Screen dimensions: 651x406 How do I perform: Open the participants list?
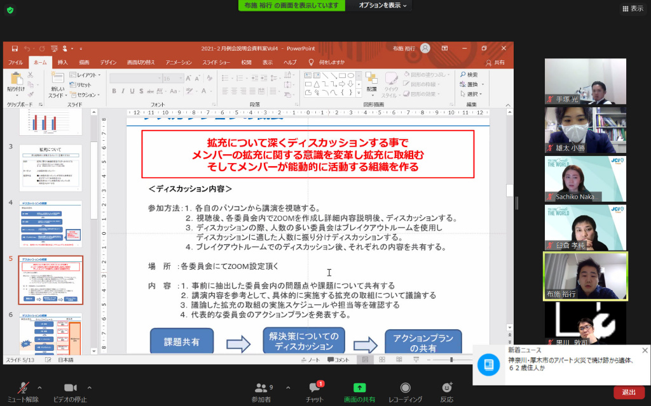coord(261,388)
